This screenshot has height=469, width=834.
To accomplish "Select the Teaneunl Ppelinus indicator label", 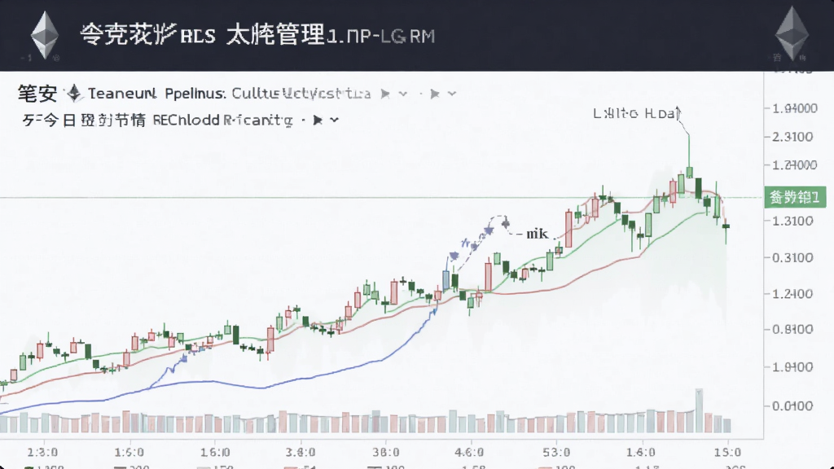I will click(157, 94).
